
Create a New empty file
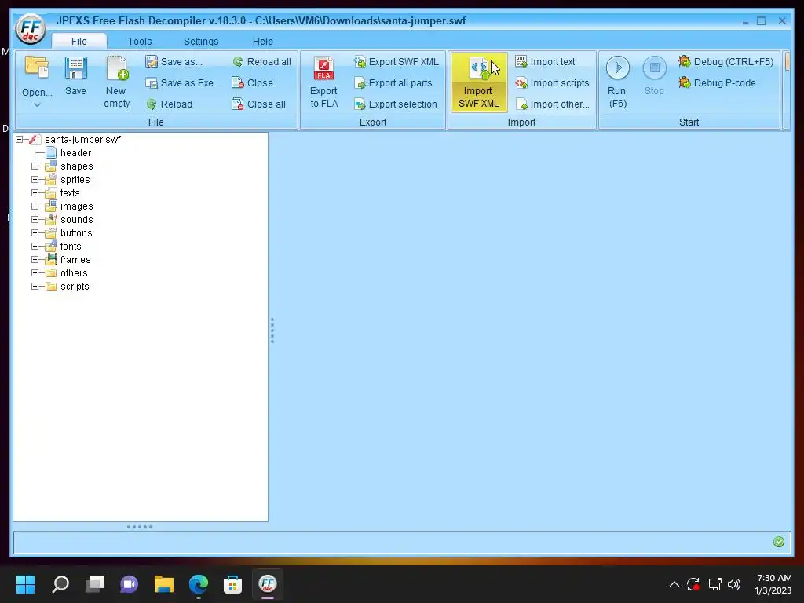[116, 82]
